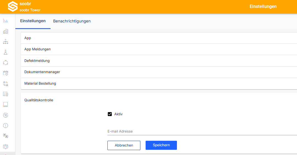
Task: Click the Abbrechen button
Action: pos(124,145)
